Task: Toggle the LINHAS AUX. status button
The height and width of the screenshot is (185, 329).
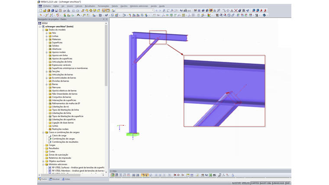Action: pyautogui.click(x=278, y=183)
